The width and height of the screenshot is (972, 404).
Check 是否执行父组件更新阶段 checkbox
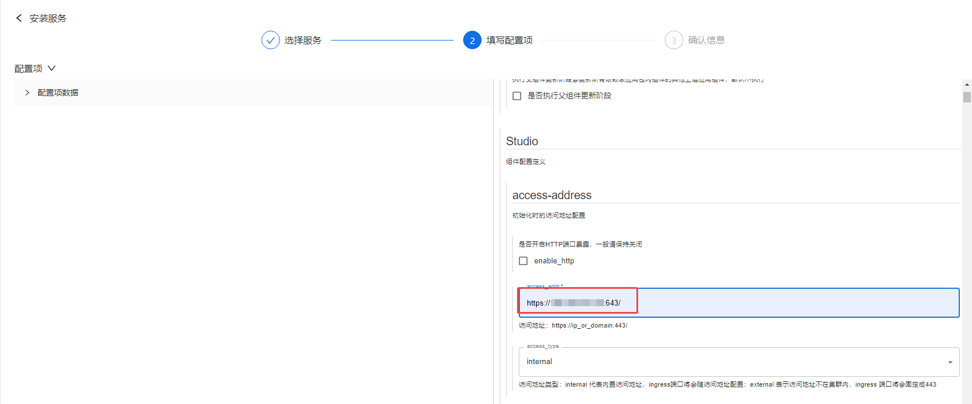point(517,96)
